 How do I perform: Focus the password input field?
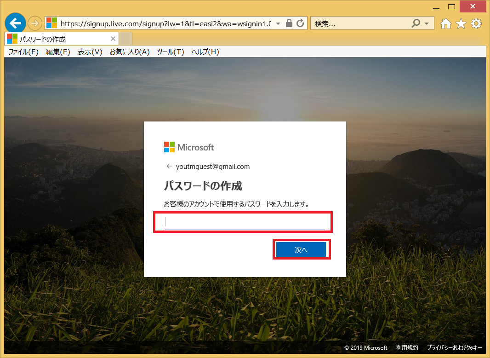click(x=245, y=222)
